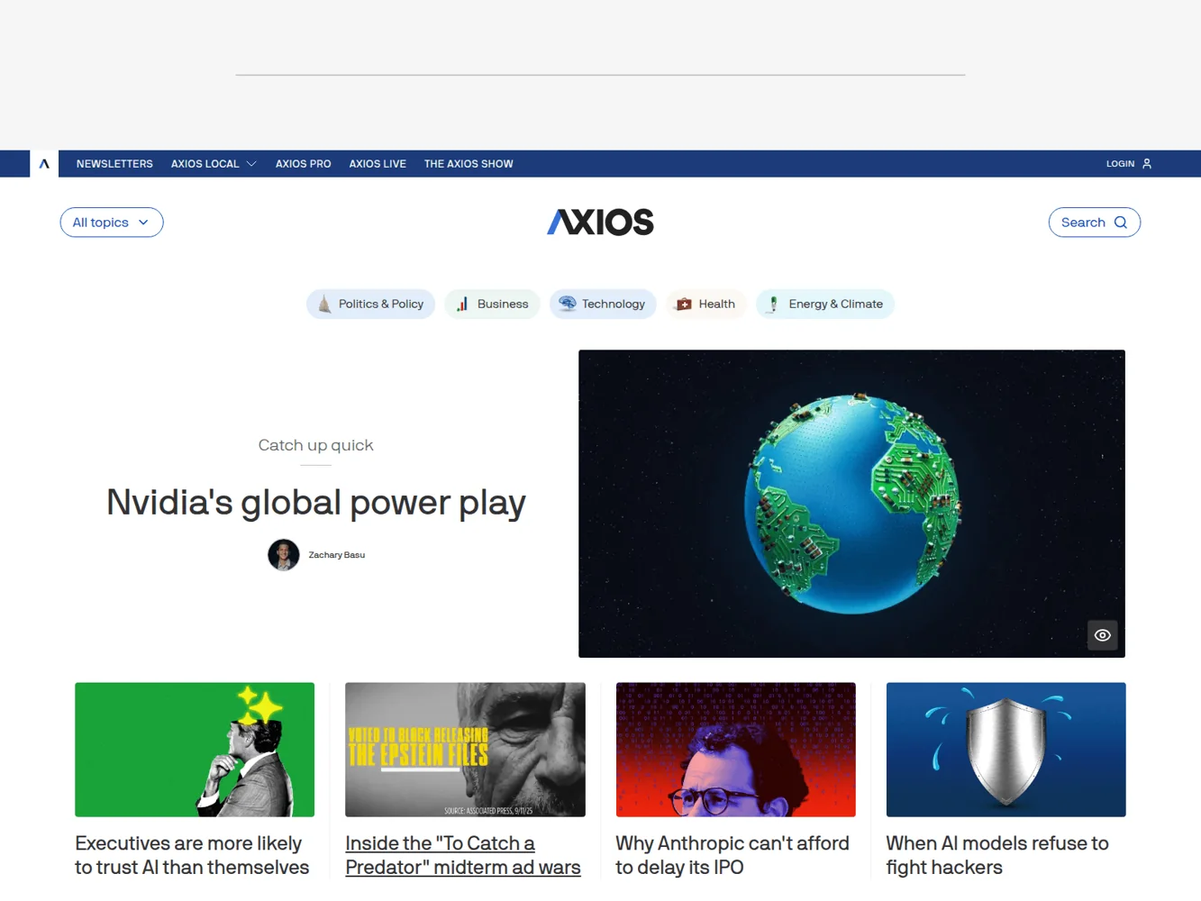Screen dimensions: 1201x901
Task: Click the brain icon on Technology pill
Action: tap(568, 304)
